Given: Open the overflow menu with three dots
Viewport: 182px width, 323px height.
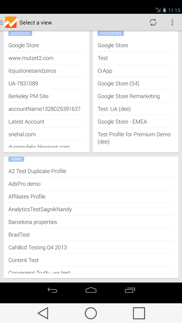Looking at the screenshot, I should pos(172,22).
